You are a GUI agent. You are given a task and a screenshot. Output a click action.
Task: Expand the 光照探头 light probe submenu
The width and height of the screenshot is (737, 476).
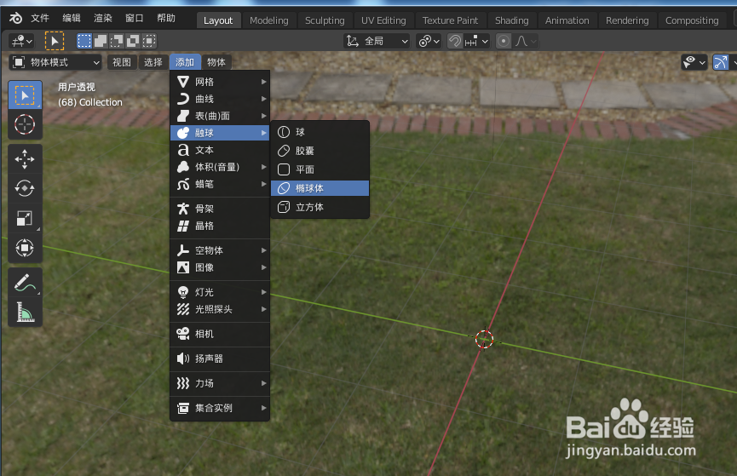(x=220, y=309)
